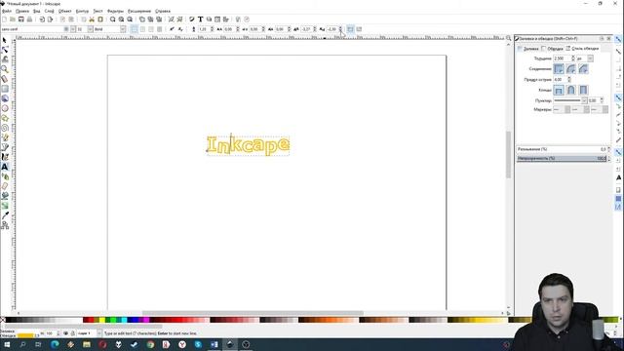
Task: Close the Fill and Stroke panel
Action: [608, 39]
